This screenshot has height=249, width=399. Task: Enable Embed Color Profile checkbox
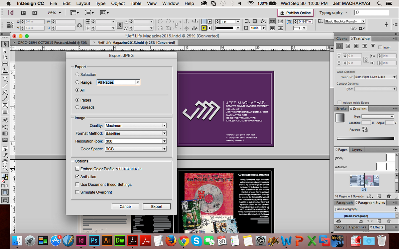(77, 169)
